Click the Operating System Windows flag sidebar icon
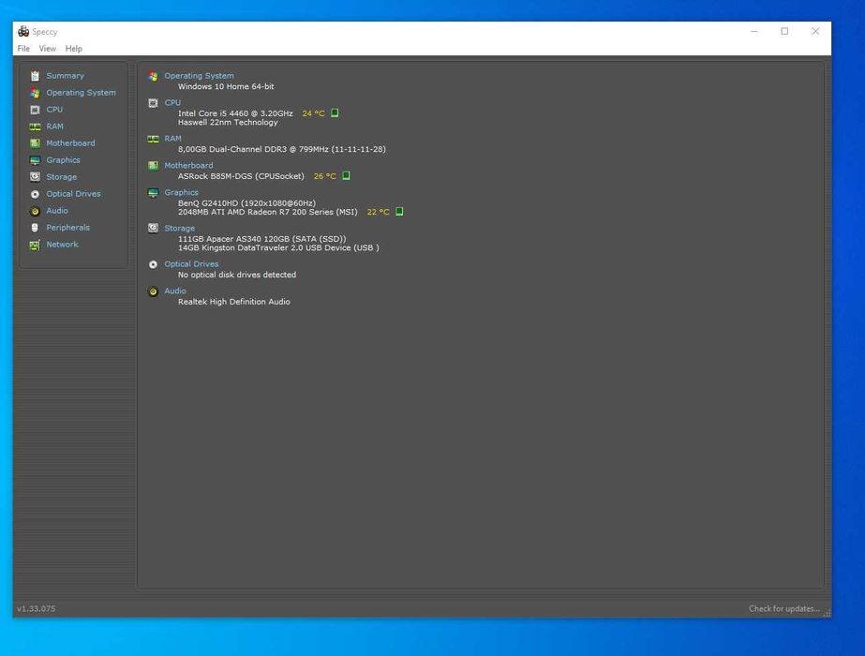 (x=35, y=93)
